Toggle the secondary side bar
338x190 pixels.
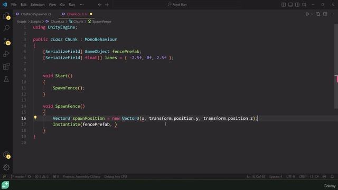click(x=297, y=5)
